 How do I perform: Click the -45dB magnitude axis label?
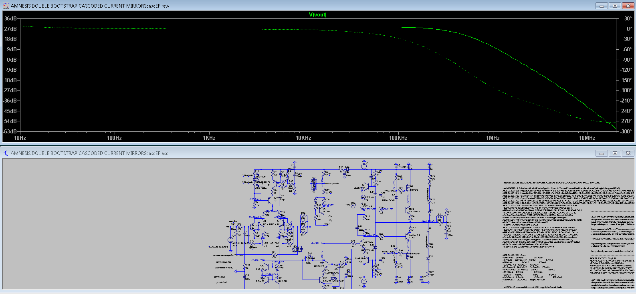click(10, 111)
